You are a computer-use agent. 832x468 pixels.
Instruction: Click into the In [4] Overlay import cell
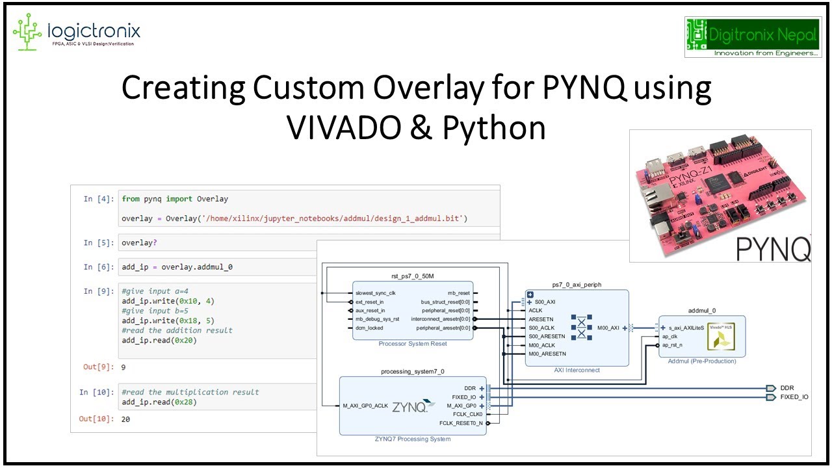pos(308,208)
